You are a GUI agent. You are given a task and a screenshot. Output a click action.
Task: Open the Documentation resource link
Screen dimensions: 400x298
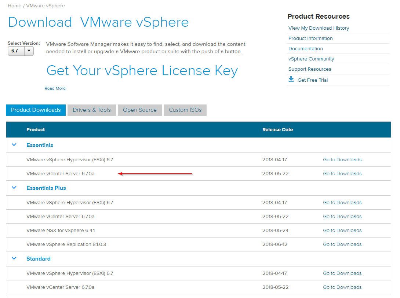point(306,48)
